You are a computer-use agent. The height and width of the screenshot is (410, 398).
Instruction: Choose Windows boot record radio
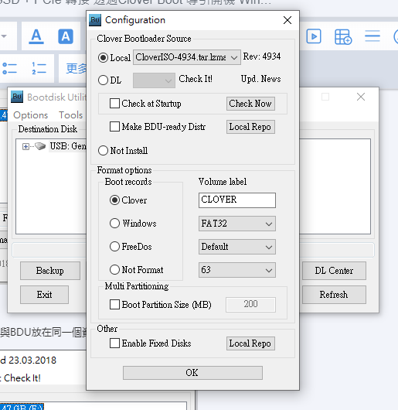(114, 224)
